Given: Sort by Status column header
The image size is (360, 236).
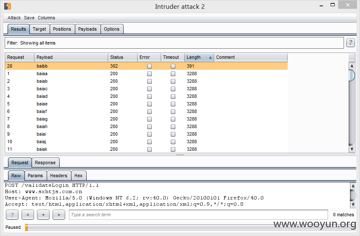Looking at the screenshot, I should pyautogui.click(x=122, y=58).
